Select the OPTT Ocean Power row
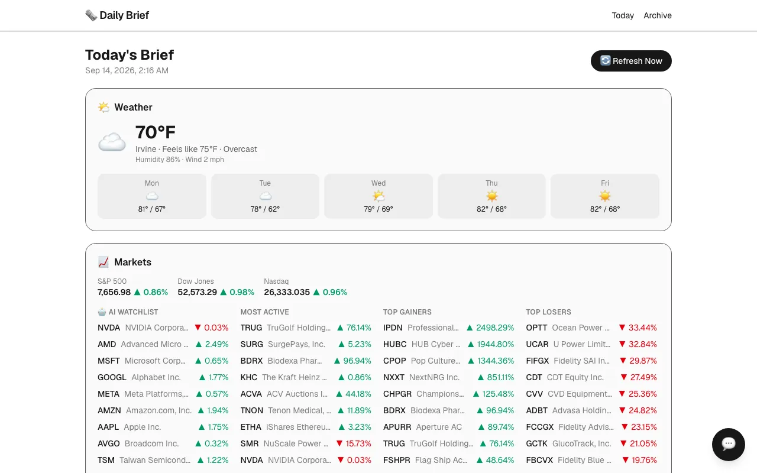The image size is (757, 473). pos(591,328)
